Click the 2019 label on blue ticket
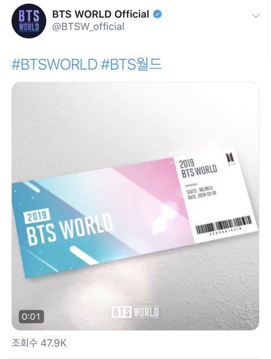This screenshot has width=271, height=359. click(x=37, y=216)
